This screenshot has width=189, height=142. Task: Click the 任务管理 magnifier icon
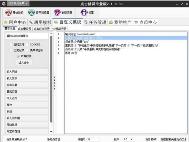86,22
